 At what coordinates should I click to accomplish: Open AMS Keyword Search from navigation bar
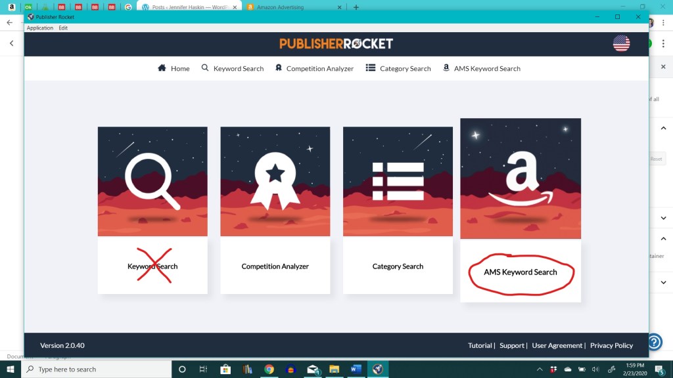pyautogui.click(x=481, y=68)
